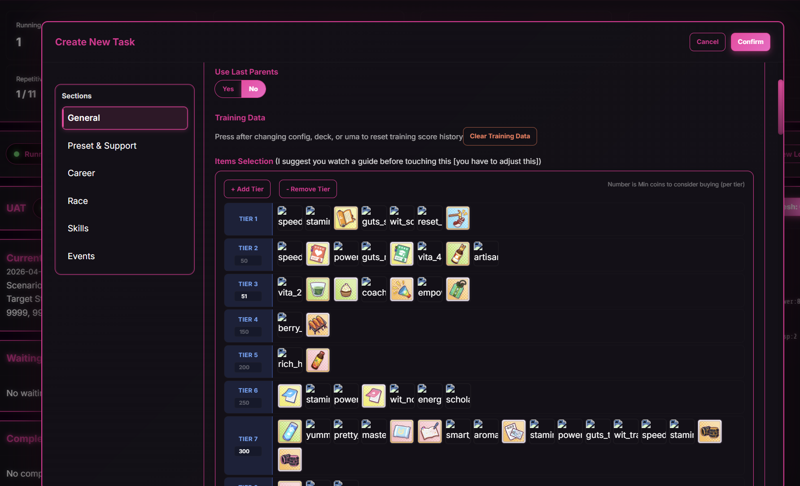The width and height of the screenshot is (800, 486).
Task: Focus the Tier 2 min coins field
Action: pos(248,261)
